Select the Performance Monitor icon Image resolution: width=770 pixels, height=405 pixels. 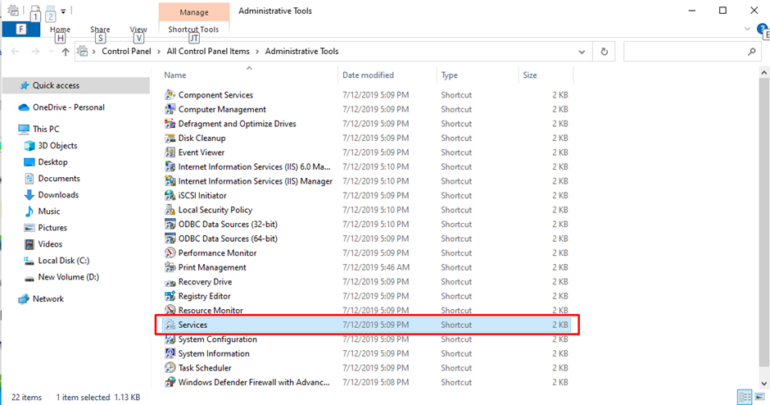pos(170,253)
